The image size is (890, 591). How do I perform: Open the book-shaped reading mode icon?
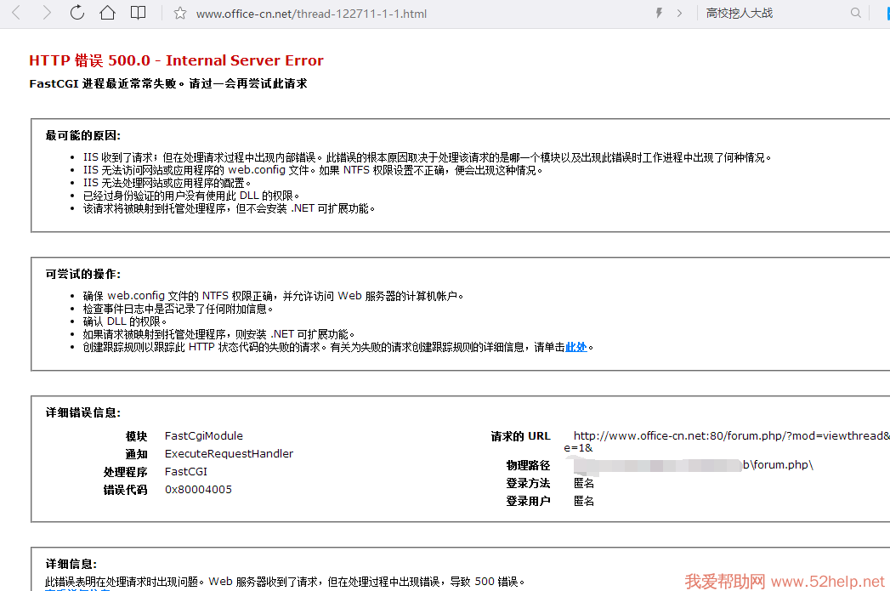tap(138, 13)
